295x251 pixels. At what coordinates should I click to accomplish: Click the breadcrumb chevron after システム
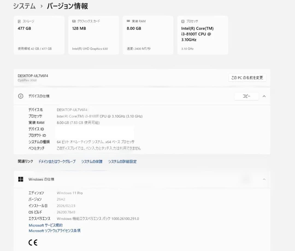42,6
